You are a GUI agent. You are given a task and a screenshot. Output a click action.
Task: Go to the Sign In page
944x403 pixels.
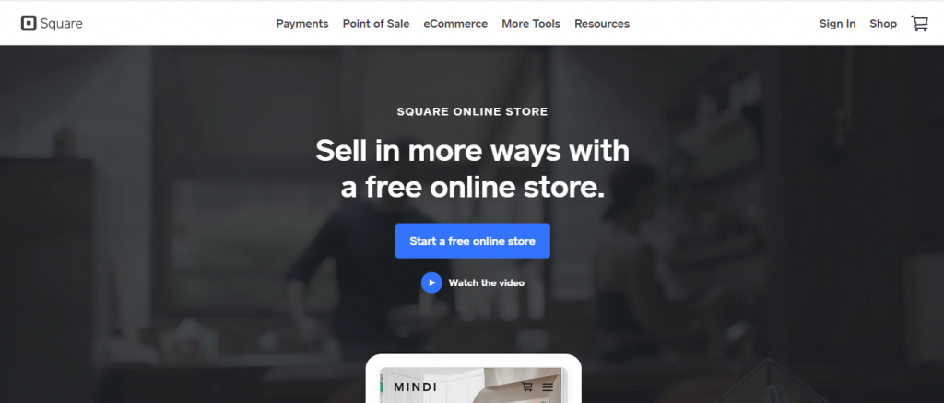tap(837, 23)
